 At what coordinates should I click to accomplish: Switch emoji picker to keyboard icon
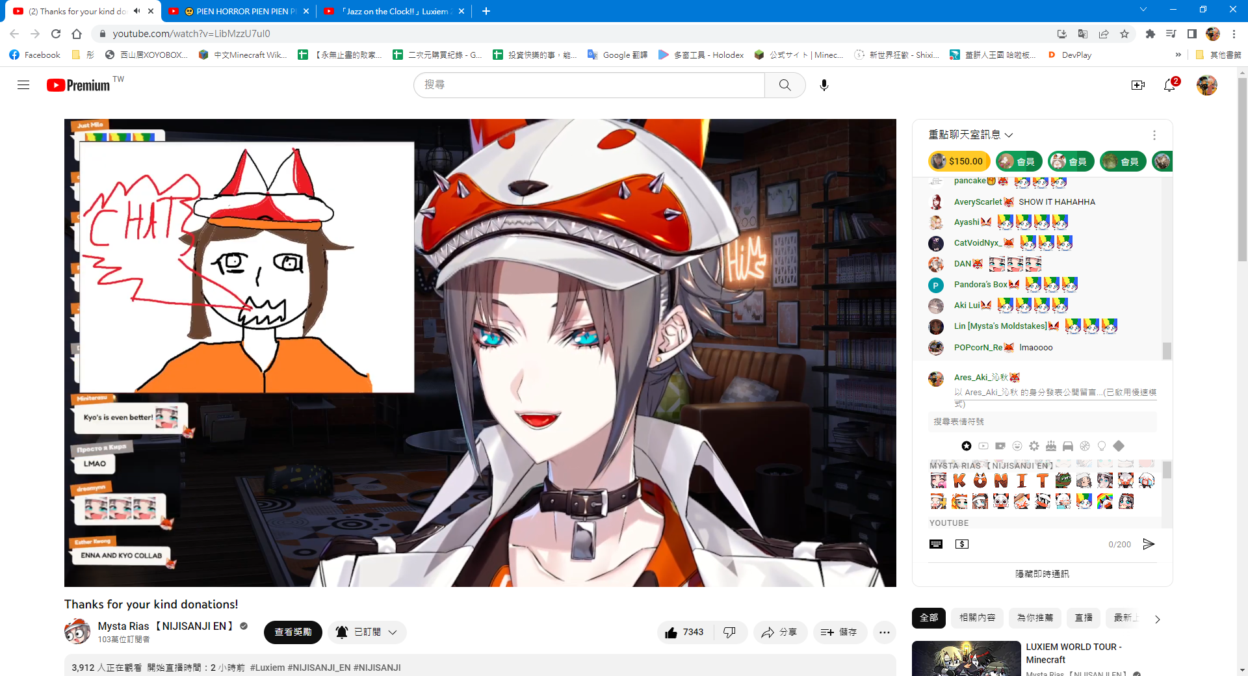point(936,544)
